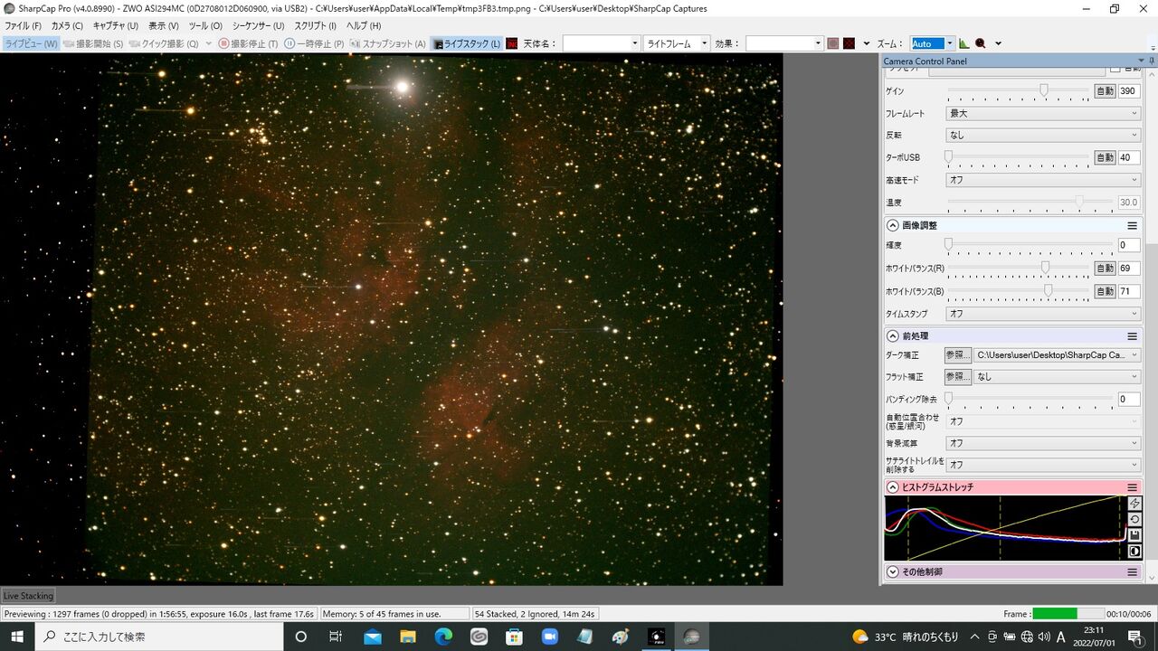This screenshot has height=651, width=1158.
Task: Open Capture (キャプチャ) menu
Action: pyautogui.click(x=115, y=26)
